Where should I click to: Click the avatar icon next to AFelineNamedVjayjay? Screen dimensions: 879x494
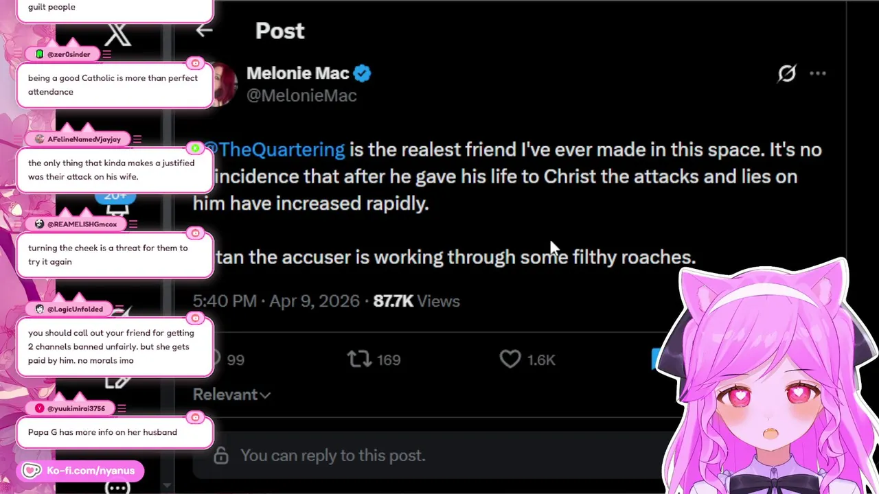coord(39,139)
